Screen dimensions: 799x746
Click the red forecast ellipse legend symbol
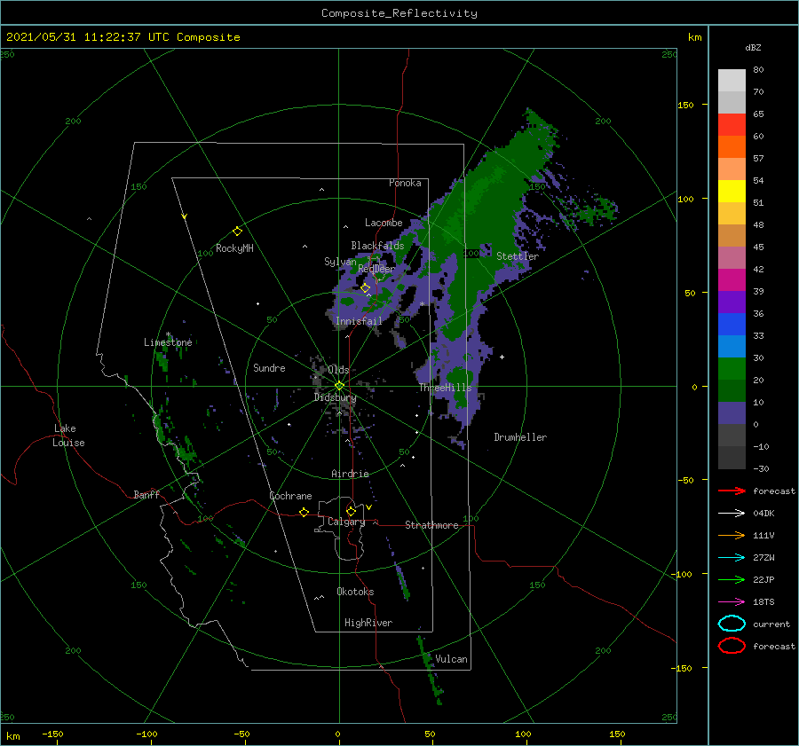click(732, 646)
